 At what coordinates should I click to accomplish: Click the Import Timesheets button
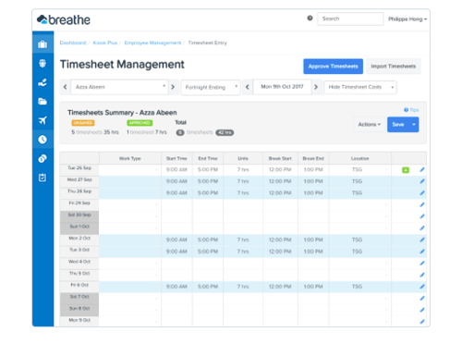point(394,67)
